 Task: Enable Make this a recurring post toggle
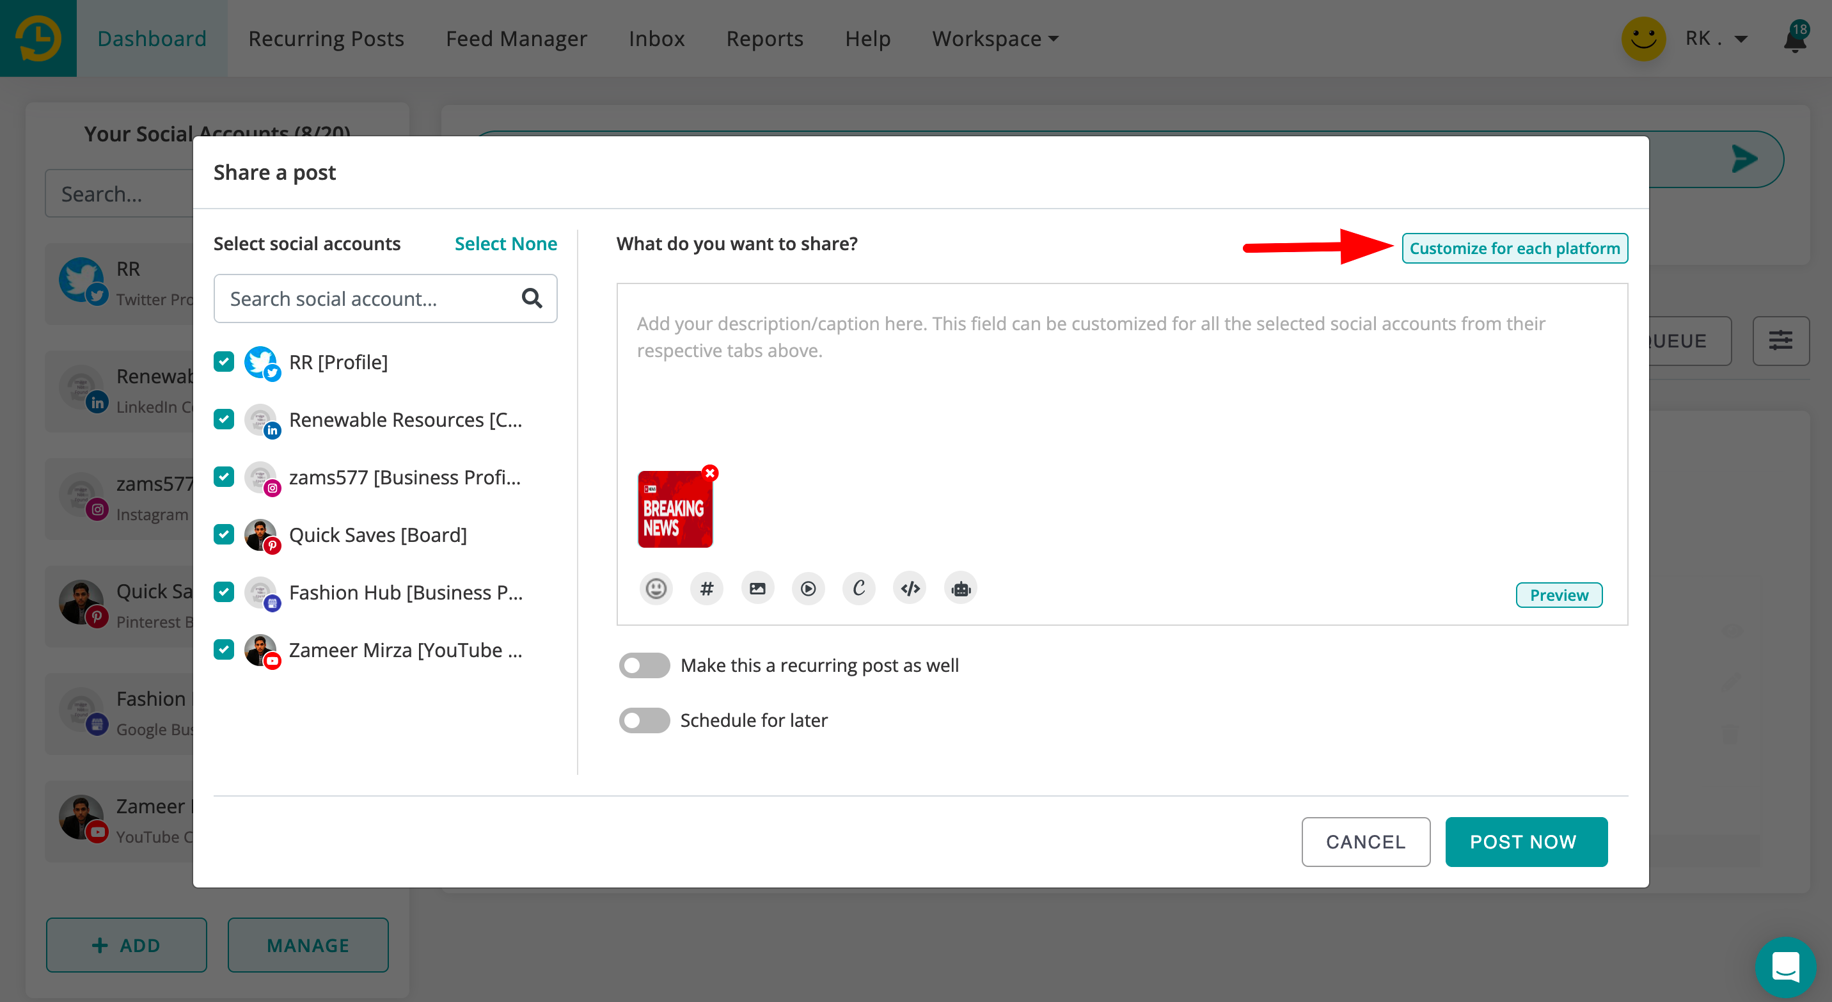click(x=644, y=665)
